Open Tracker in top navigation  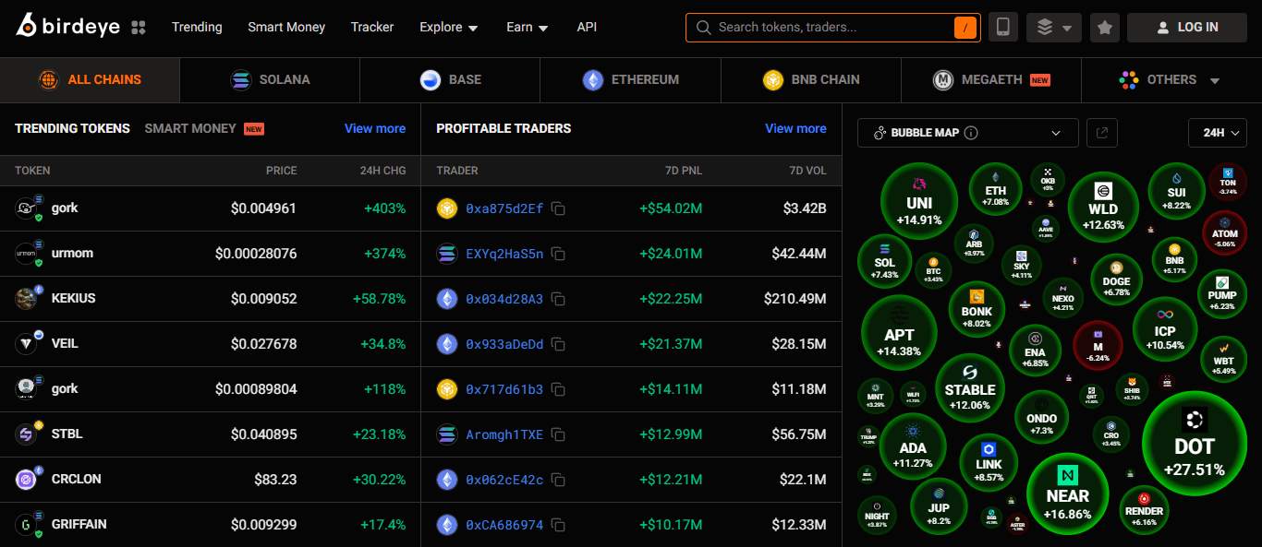(x=372, y=28)
